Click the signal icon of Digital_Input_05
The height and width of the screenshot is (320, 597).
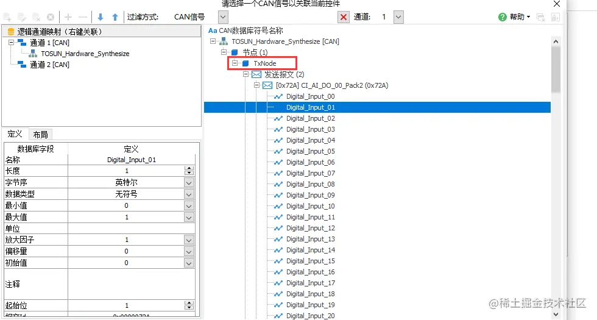point(278,151)
